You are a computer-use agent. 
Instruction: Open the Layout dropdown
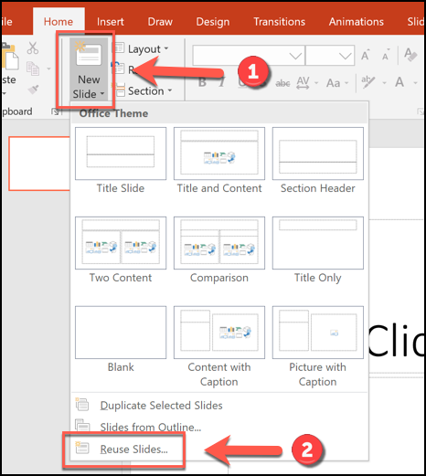141,48
